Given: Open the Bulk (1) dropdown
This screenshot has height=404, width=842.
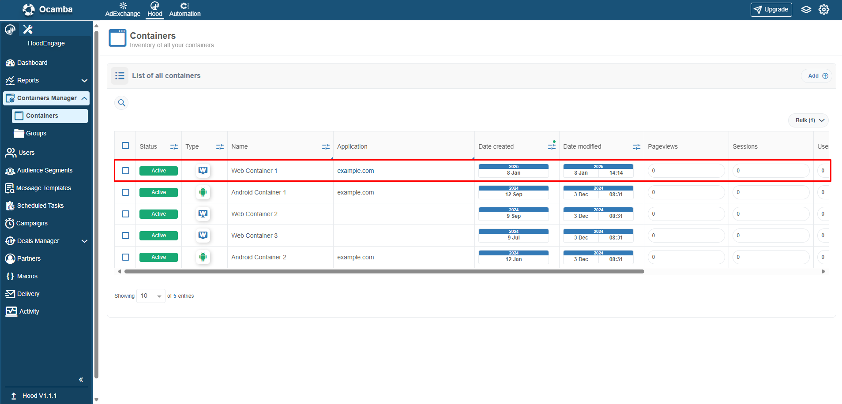Looking at the screenshot, I should (808, 120).
